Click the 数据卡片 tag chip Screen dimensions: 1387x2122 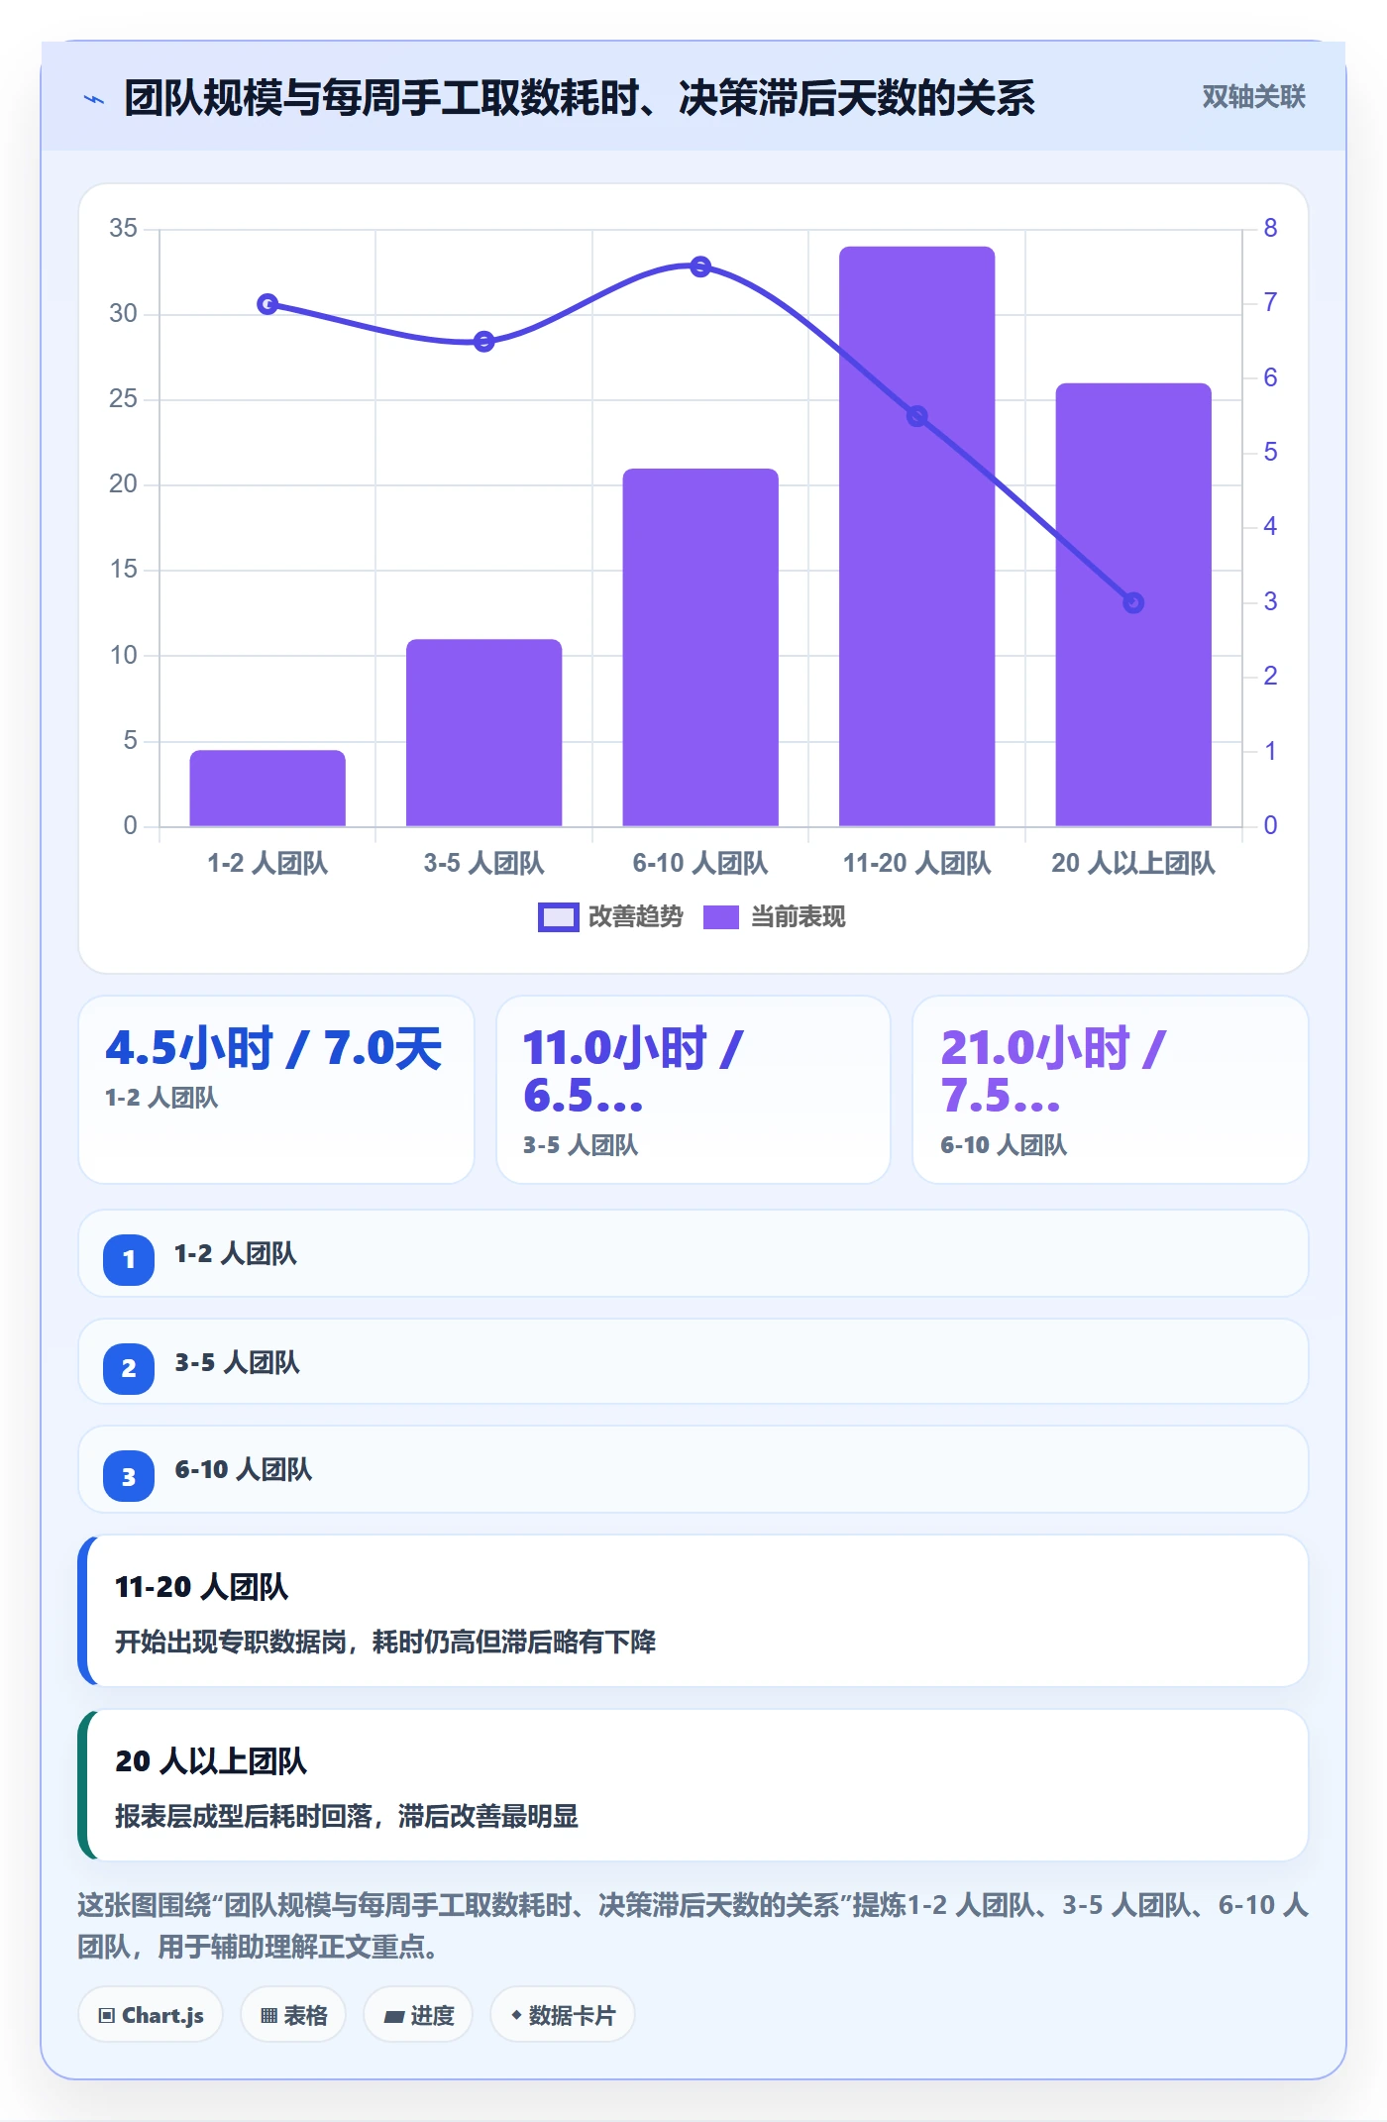(x=562, y=2015)
